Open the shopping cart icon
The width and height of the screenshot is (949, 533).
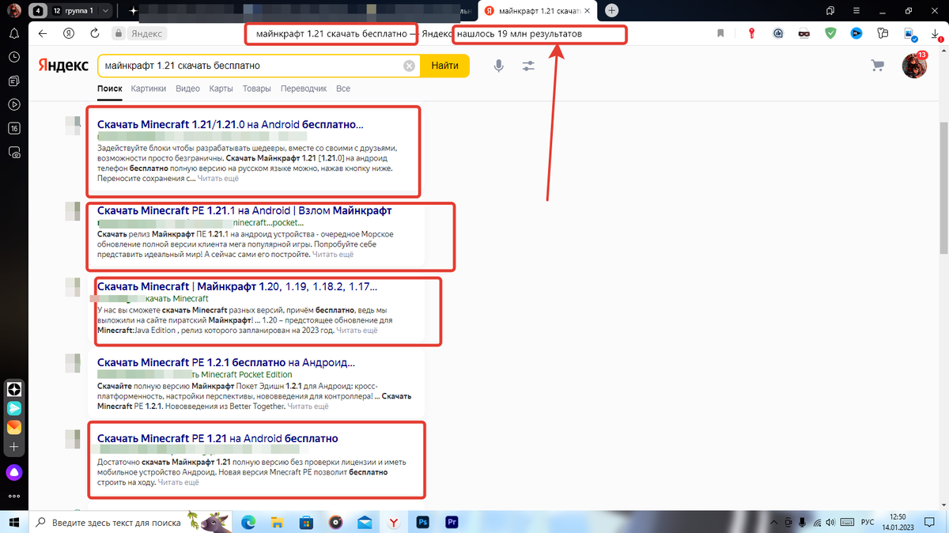pos(876,66)
